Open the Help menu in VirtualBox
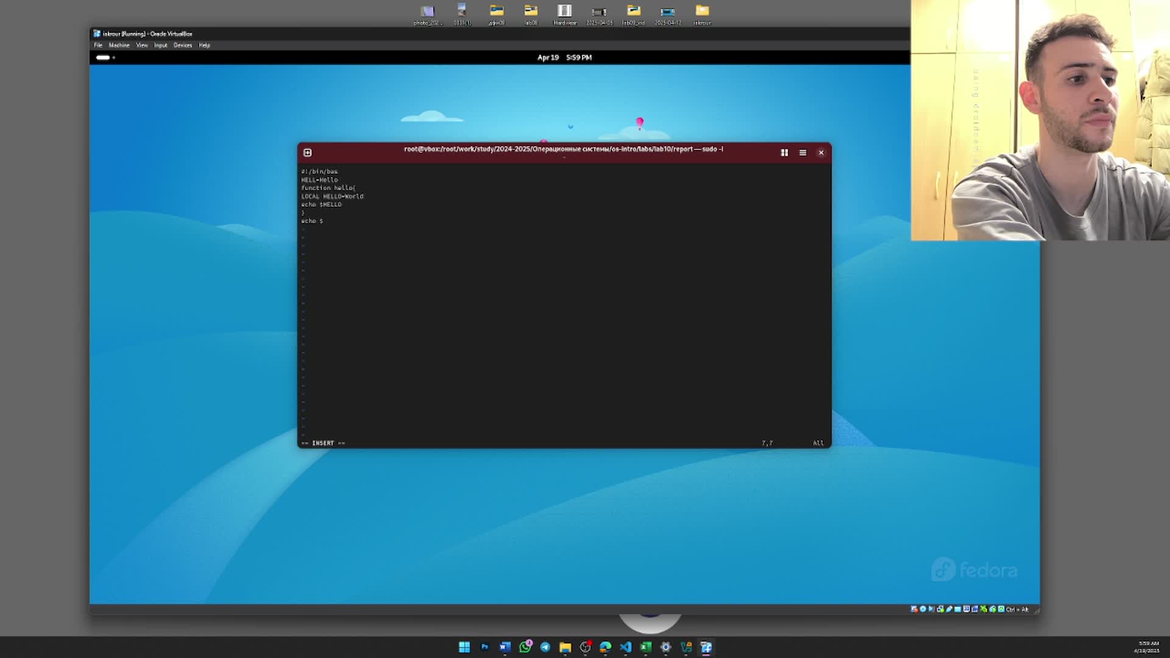This screenshot has width=1170, height=658. click(x=204, y=45)
